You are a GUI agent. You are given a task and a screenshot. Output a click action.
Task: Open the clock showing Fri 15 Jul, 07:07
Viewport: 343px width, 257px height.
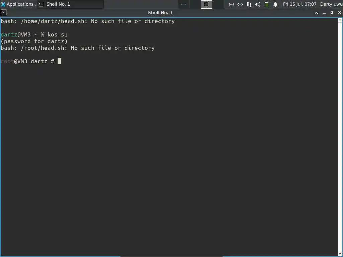299,4
